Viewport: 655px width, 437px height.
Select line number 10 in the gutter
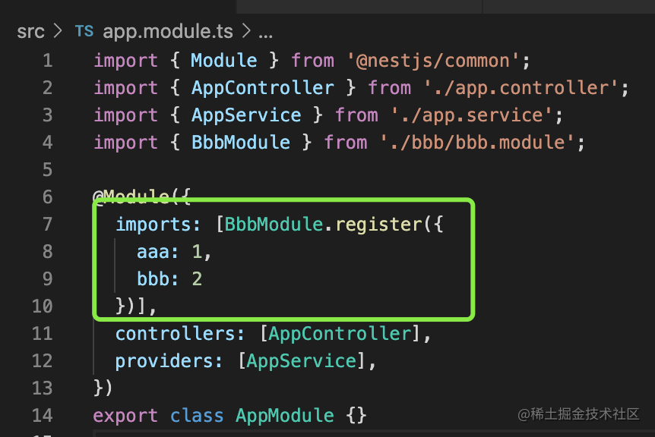tap(42, 307)
